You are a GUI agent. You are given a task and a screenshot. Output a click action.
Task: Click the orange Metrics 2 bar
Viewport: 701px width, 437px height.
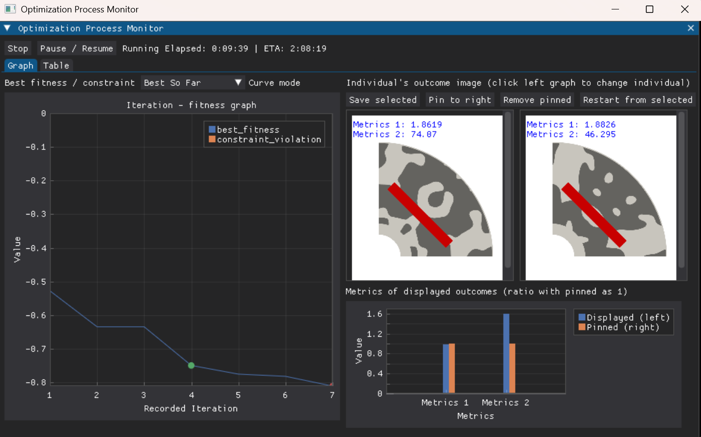click(x=512, y=368)
